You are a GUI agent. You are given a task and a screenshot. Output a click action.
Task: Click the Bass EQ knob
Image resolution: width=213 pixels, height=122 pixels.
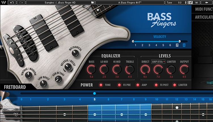[91, 69]
